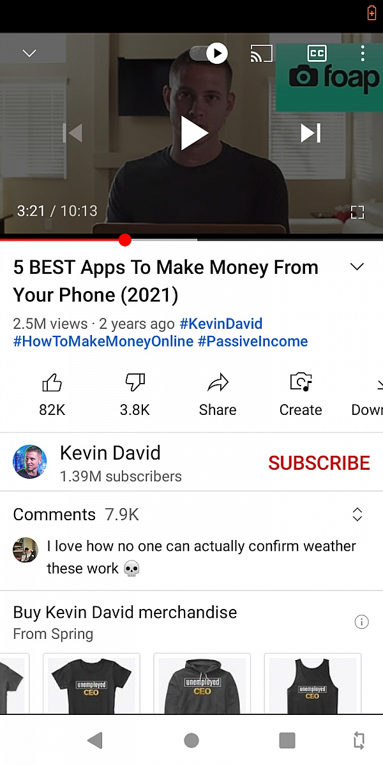The width and height of the screenshot is (383, 766).
Task: Tap the Cast to device icon
Action: click(261, 53)
